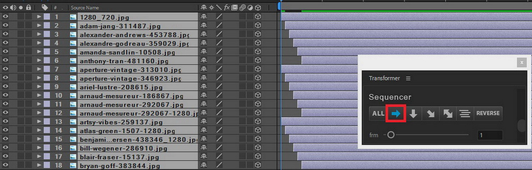
Task: Expand layer 11 arnaud-mesureur-292067.jpg triangle
Action: coord(39,104)
